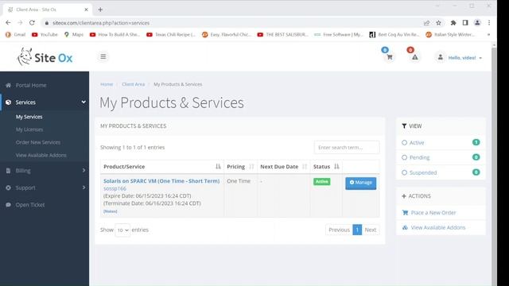Expand the Support sidebar section arrow
Screen dimensions: 509x286
tap(84, 187)
